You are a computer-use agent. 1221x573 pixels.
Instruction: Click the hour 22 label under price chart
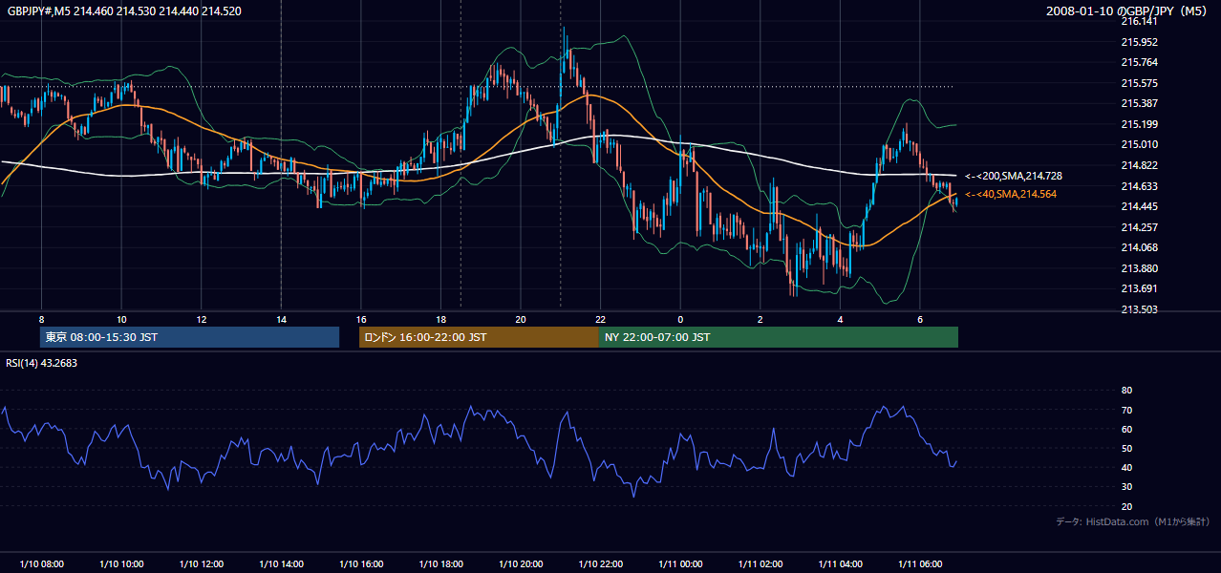(x=600, y=319)
